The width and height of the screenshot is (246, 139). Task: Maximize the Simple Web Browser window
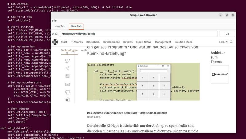pyautogui.click(x=227, y=15)
